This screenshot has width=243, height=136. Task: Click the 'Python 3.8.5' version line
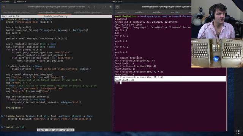tap(146, 22)
